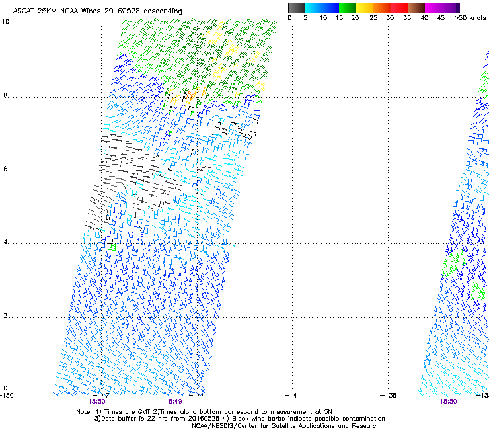Image resolution: width=489 pixels, height=430 pixels.
Task: Select the green 15-20 knots color band
Action: pos(348,8)
